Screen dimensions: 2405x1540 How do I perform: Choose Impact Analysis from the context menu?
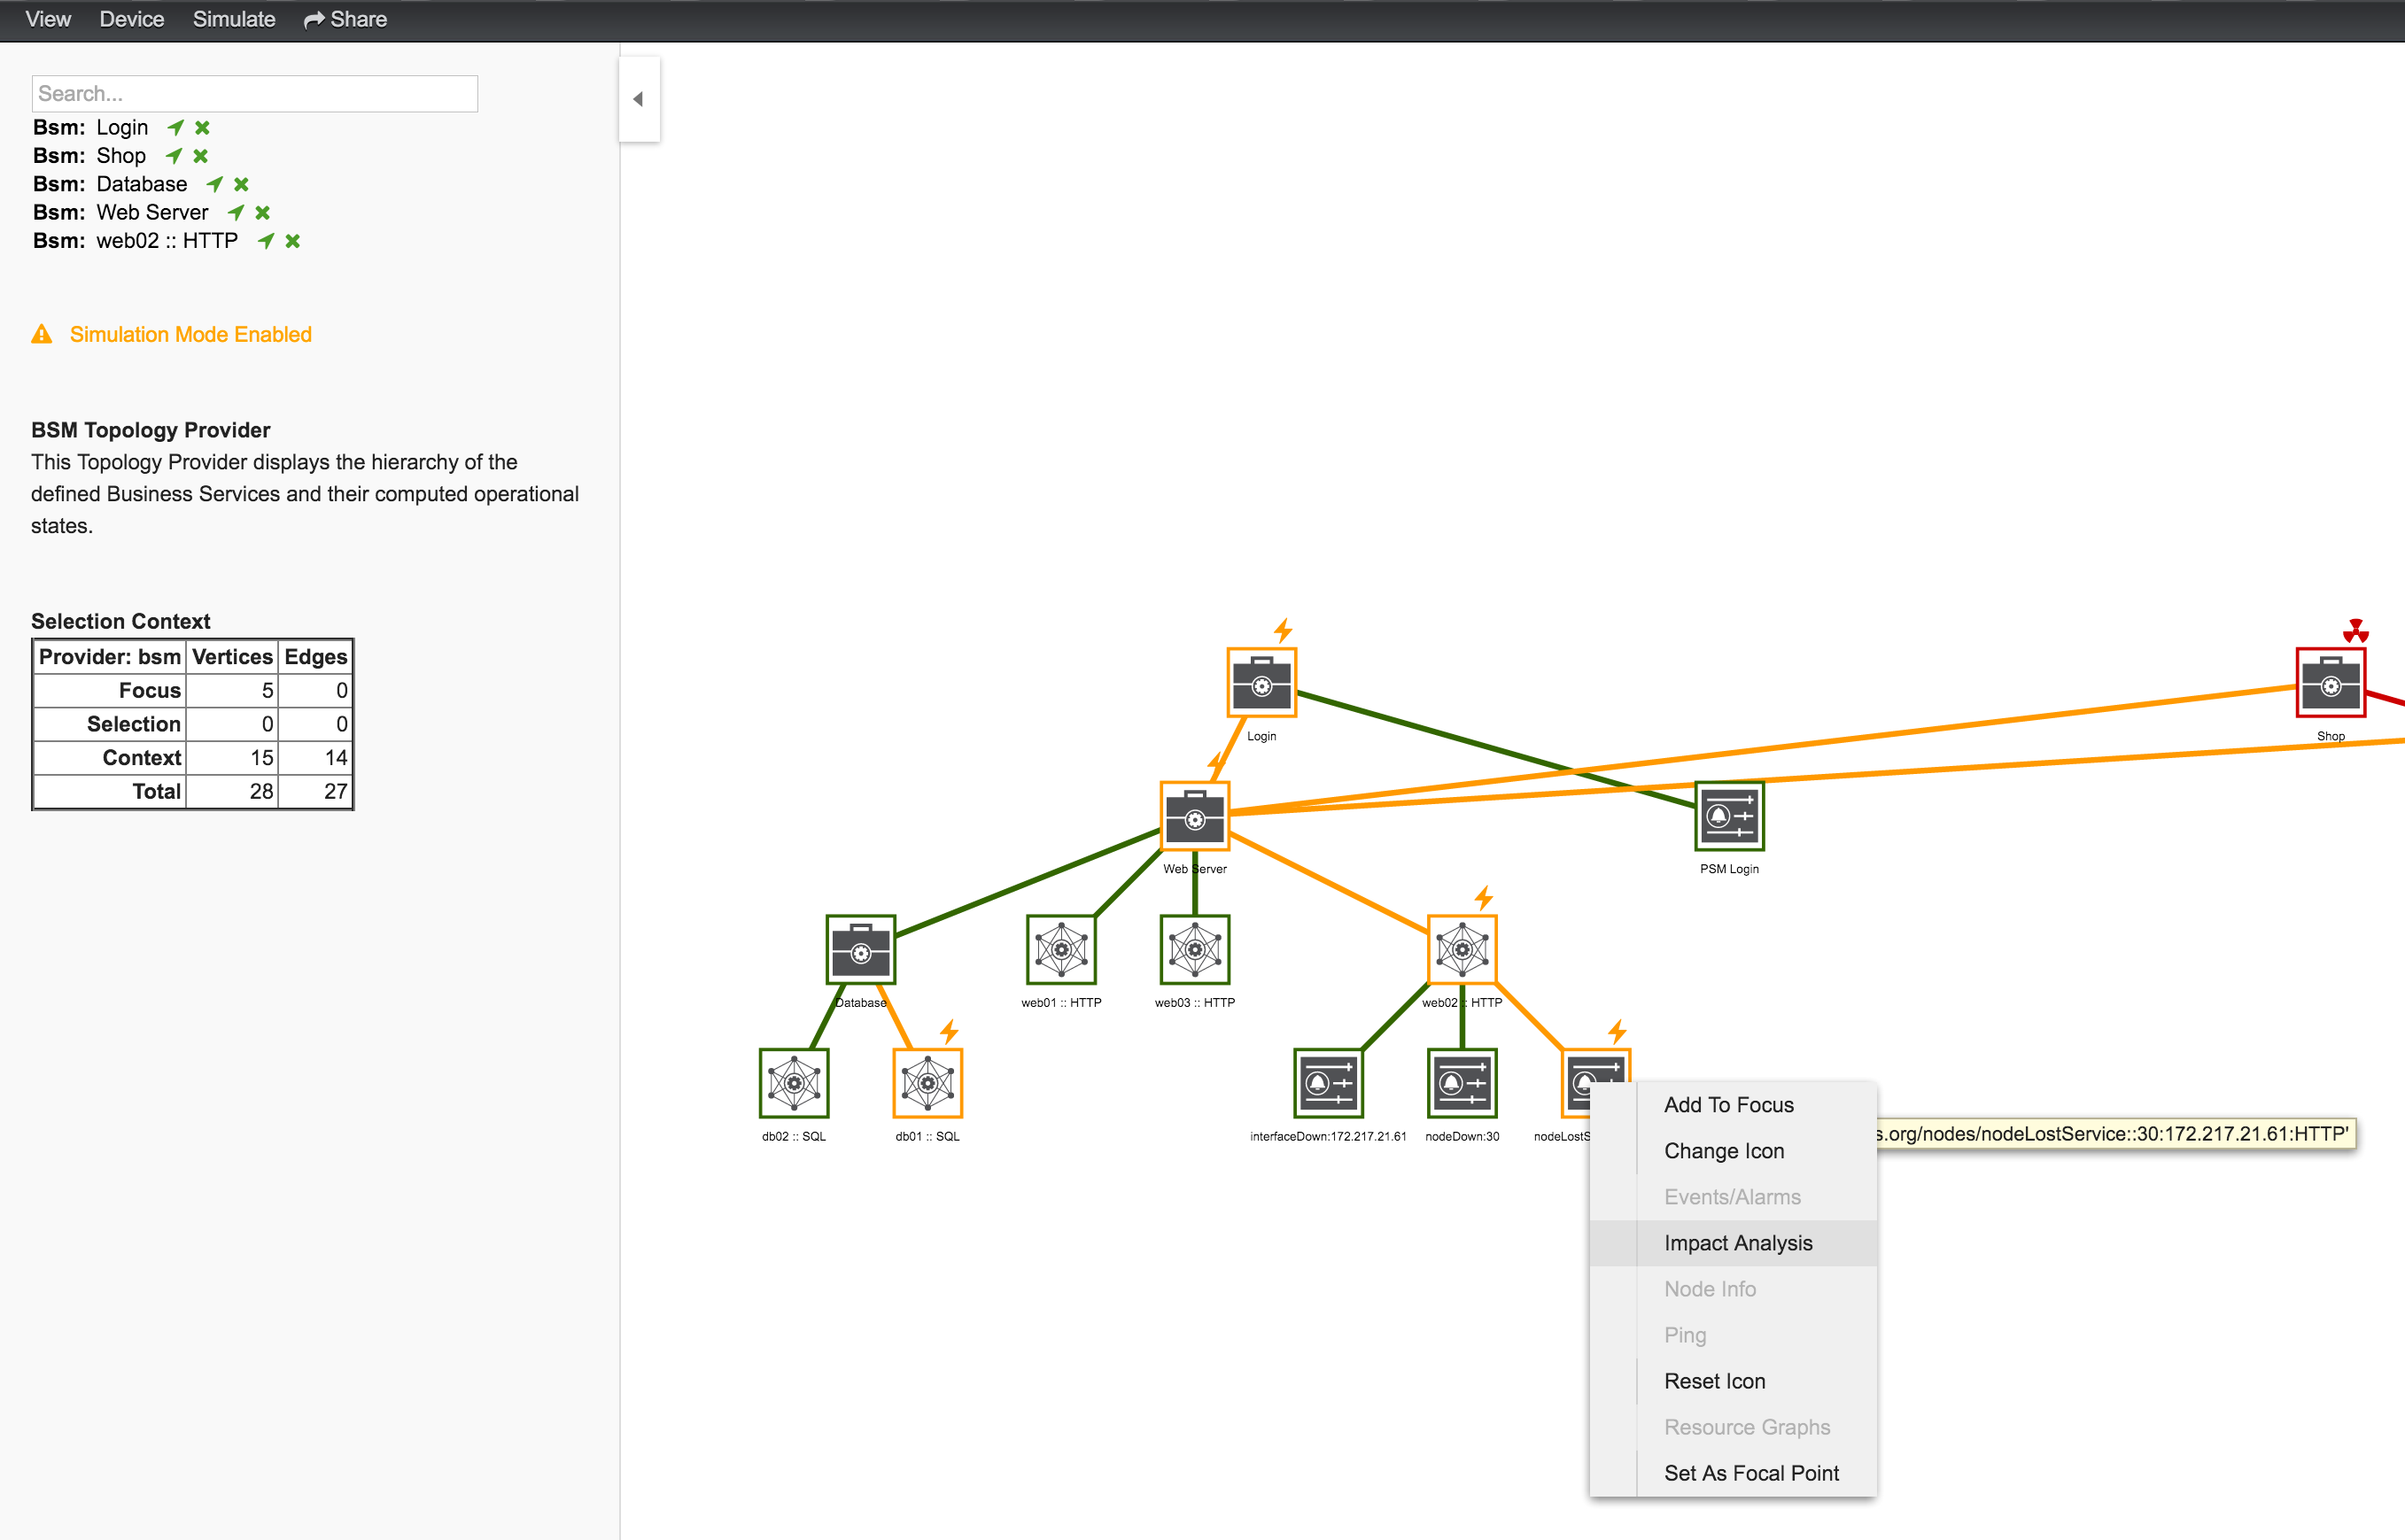(x=1738, y=1242)
